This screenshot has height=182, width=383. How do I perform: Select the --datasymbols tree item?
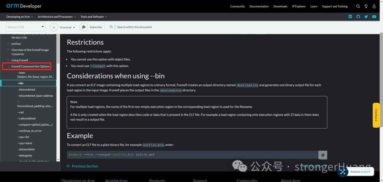point(26,149)
